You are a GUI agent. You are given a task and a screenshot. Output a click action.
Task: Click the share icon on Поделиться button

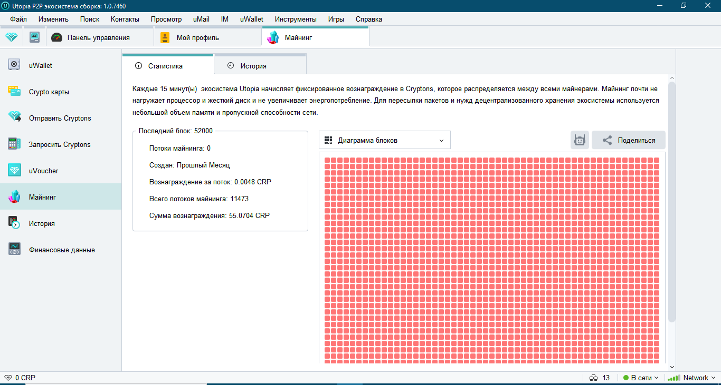coord(607,140)
